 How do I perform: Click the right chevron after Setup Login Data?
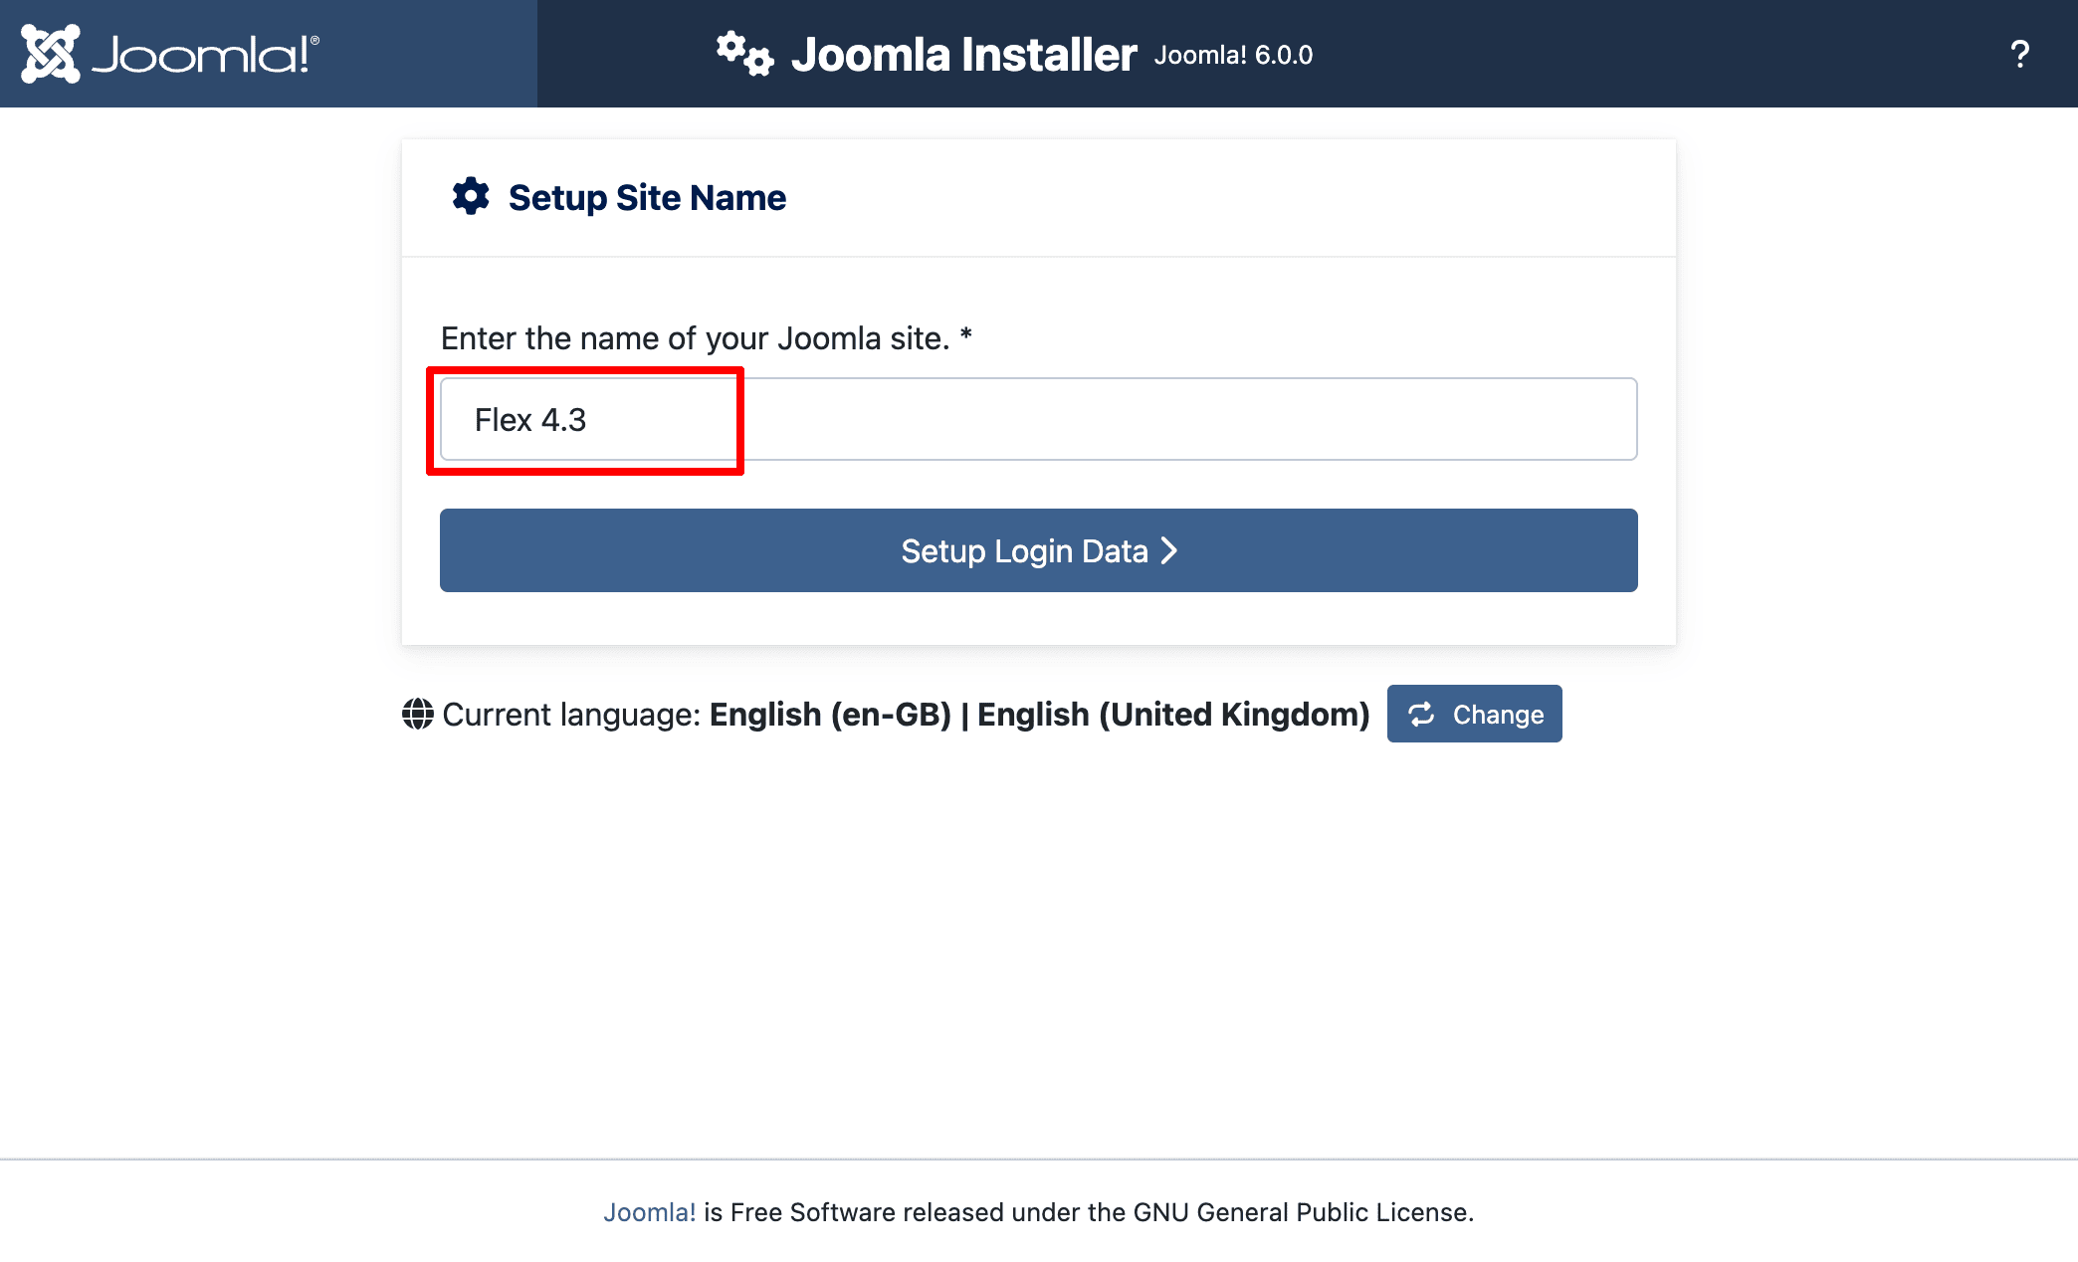coord(1169,550)
